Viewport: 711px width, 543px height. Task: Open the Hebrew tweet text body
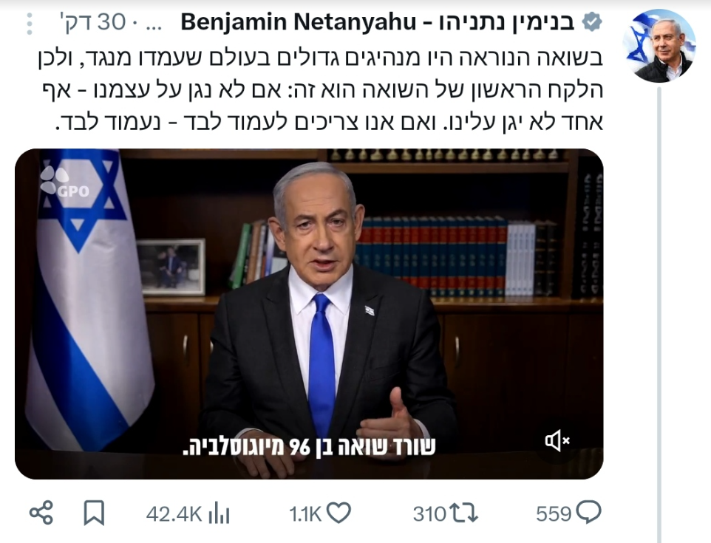click(321, 90)
